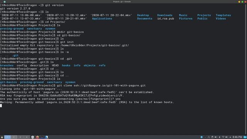Open the Firefox icon in the taskbar
Image resolution: width=247 pixels, height=139 pixels.
[x=37, y=137]
